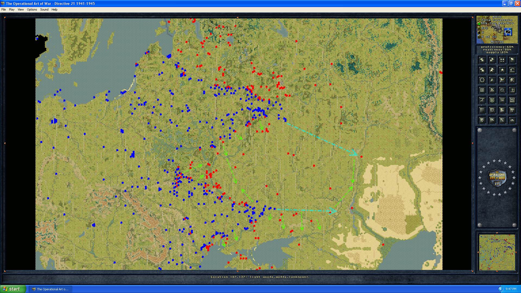Click the Windows start button
Viewport: 521px width, 293px height.
pos(13,289)
